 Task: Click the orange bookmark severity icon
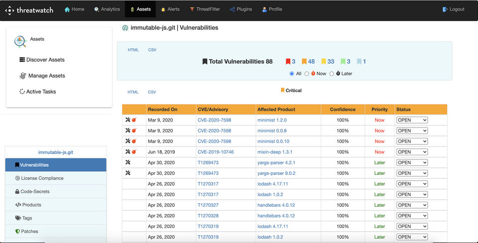tap(304, 62)
